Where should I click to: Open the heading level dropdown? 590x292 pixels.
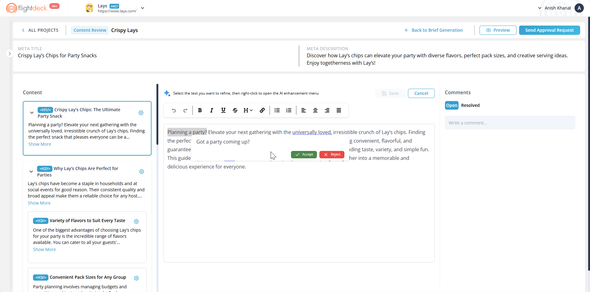point(248,110)
